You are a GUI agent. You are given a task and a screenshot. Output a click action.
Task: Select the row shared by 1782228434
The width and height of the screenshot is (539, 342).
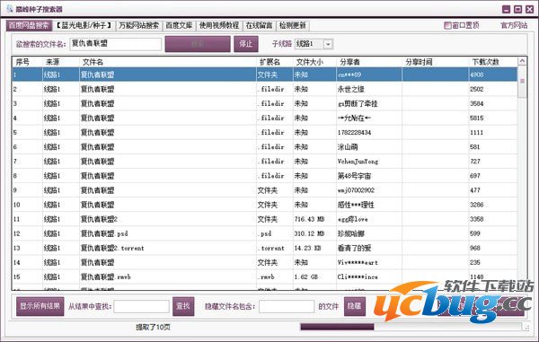click(x=265, y=132)
